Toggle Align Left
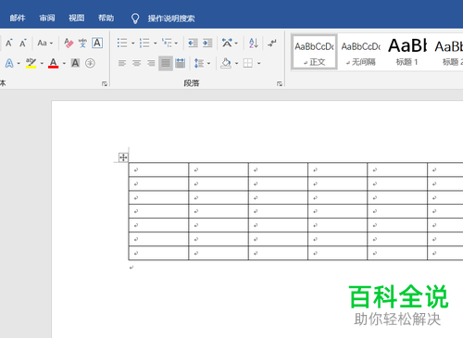Image resolution: width=463 pixels, height=338 pixels. [x=122, y=63]
